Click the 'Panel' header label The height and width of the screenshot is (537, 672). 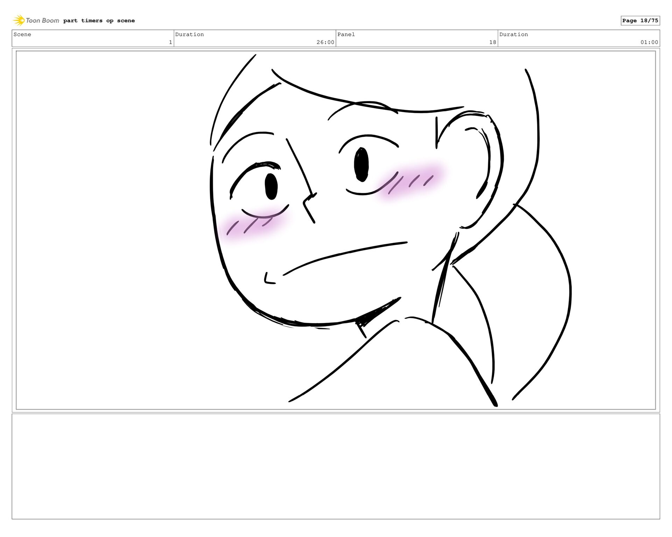346,34
